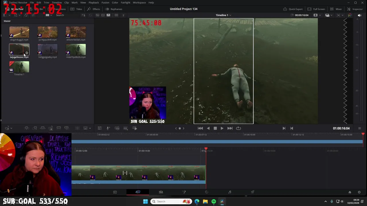Viewport: 367px width, 206px height.
Task: Click the Ripple Overwrite icon
Action: click(43, 128)
